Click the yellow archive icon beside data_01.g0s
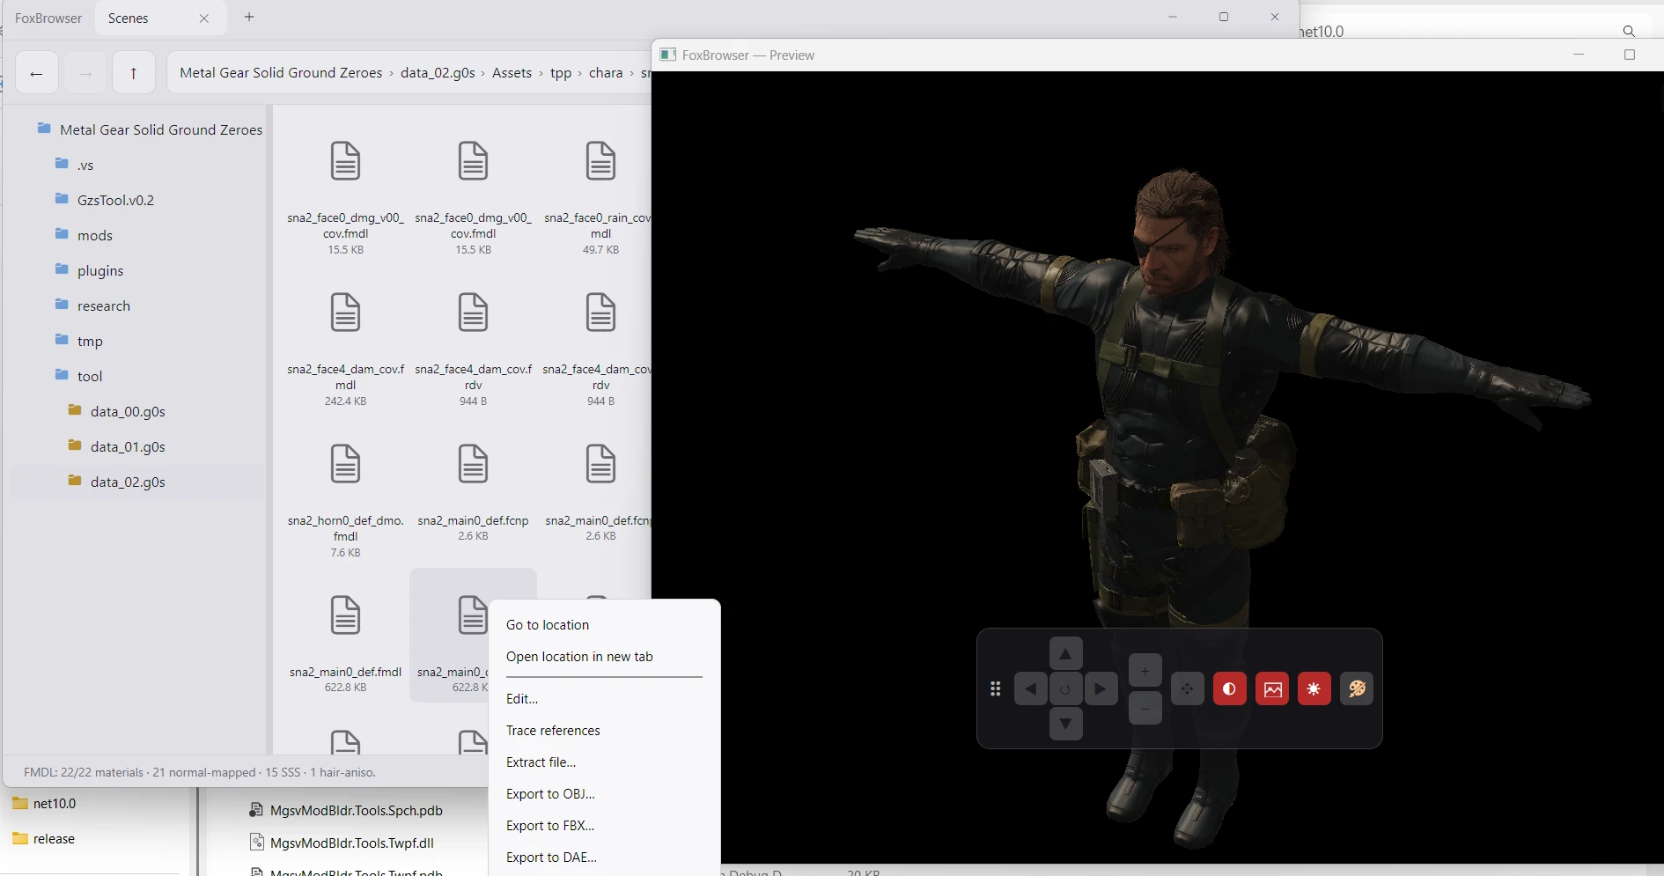The width and height of the screenshot is (1664, 876). pyautogui.click(x=75, y=445)
